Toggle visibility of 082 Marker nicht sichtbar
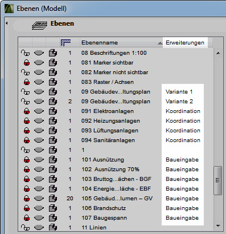 click(39, 72)
